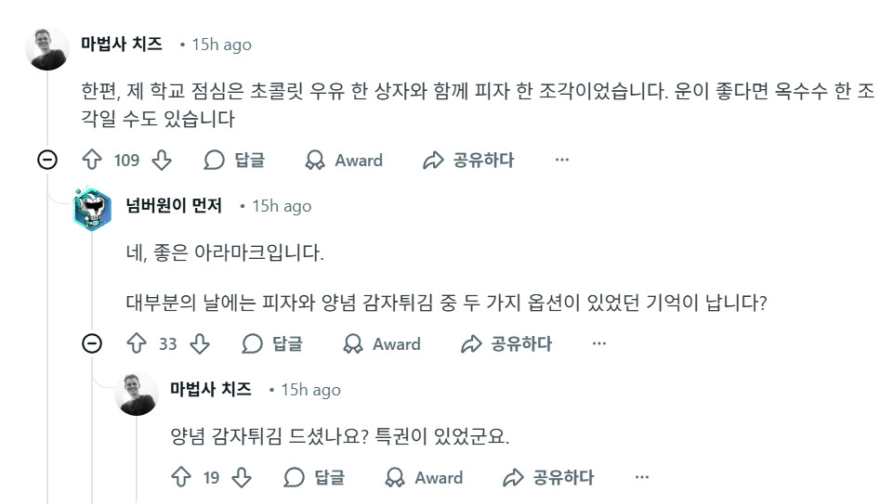The image size is (893, 504).
Task: Downvote the comment with 19 points
Action: pos(242,478)
